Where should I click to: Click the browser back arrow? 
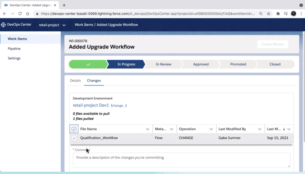tap(5, 14)
